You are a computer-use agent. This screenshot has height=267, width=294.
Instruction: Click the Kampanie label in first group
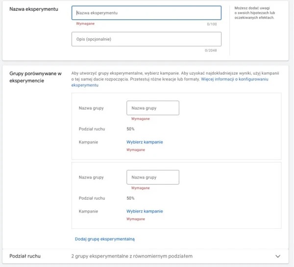coord(88,142)
